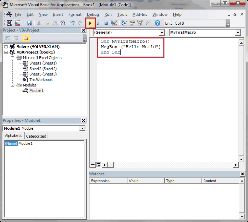
Task: Run the macro with the play button
Action: click(x=90, y=23)
